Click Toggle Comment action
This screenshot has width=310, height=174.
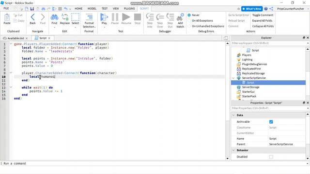(263, 15)
